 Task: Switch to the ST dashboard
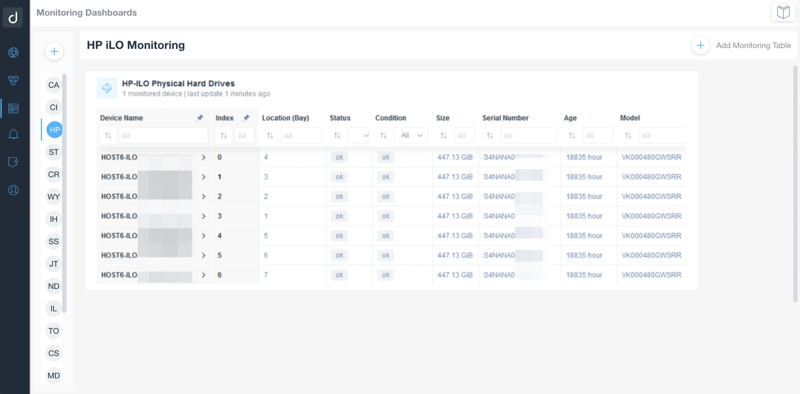(54, 152)
